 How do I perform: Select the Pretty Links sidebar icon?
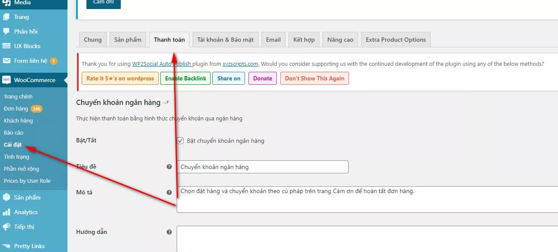[6, 246]
